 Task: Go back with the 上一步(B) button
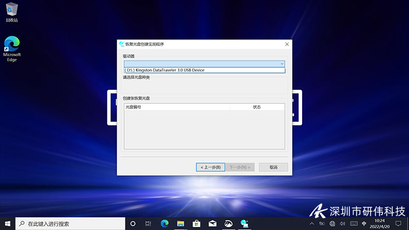tap(211, 167)
